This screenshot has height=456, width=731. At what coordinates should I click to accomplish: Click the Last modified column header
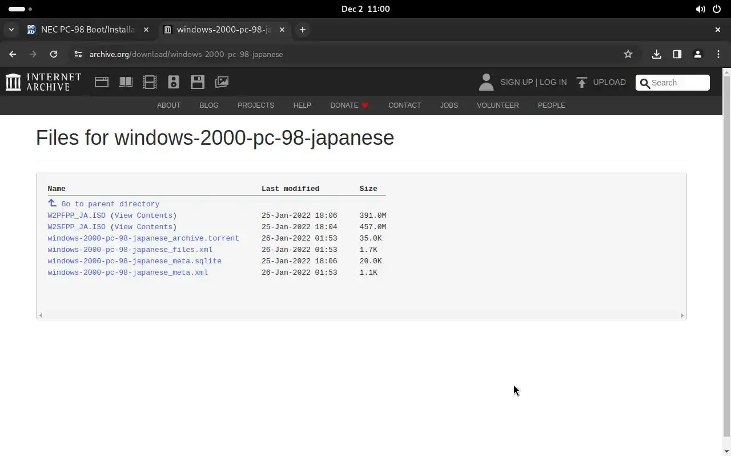(x=290, y=189)
